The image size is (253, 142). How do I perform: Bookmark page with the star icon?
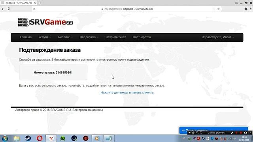(x=219, y=9)
